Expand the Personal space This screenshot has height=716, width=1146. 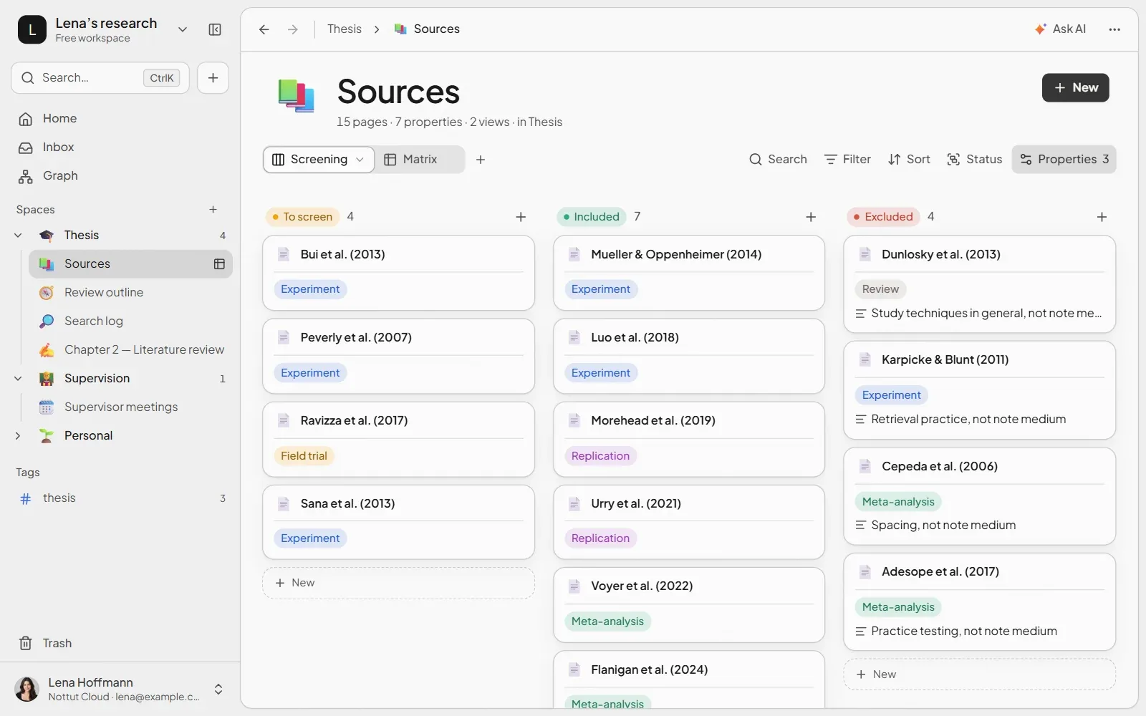[x=18, y=436]
